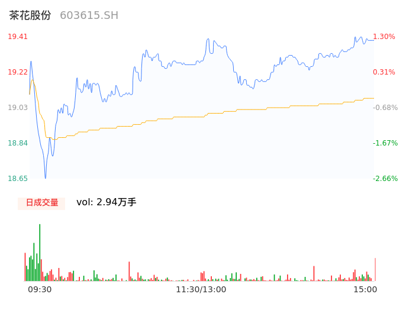Image resolution: width=406 pixels, height=310 pixels.
Task: Click the 18.65 bottom price label
Action: coord(18,179)
